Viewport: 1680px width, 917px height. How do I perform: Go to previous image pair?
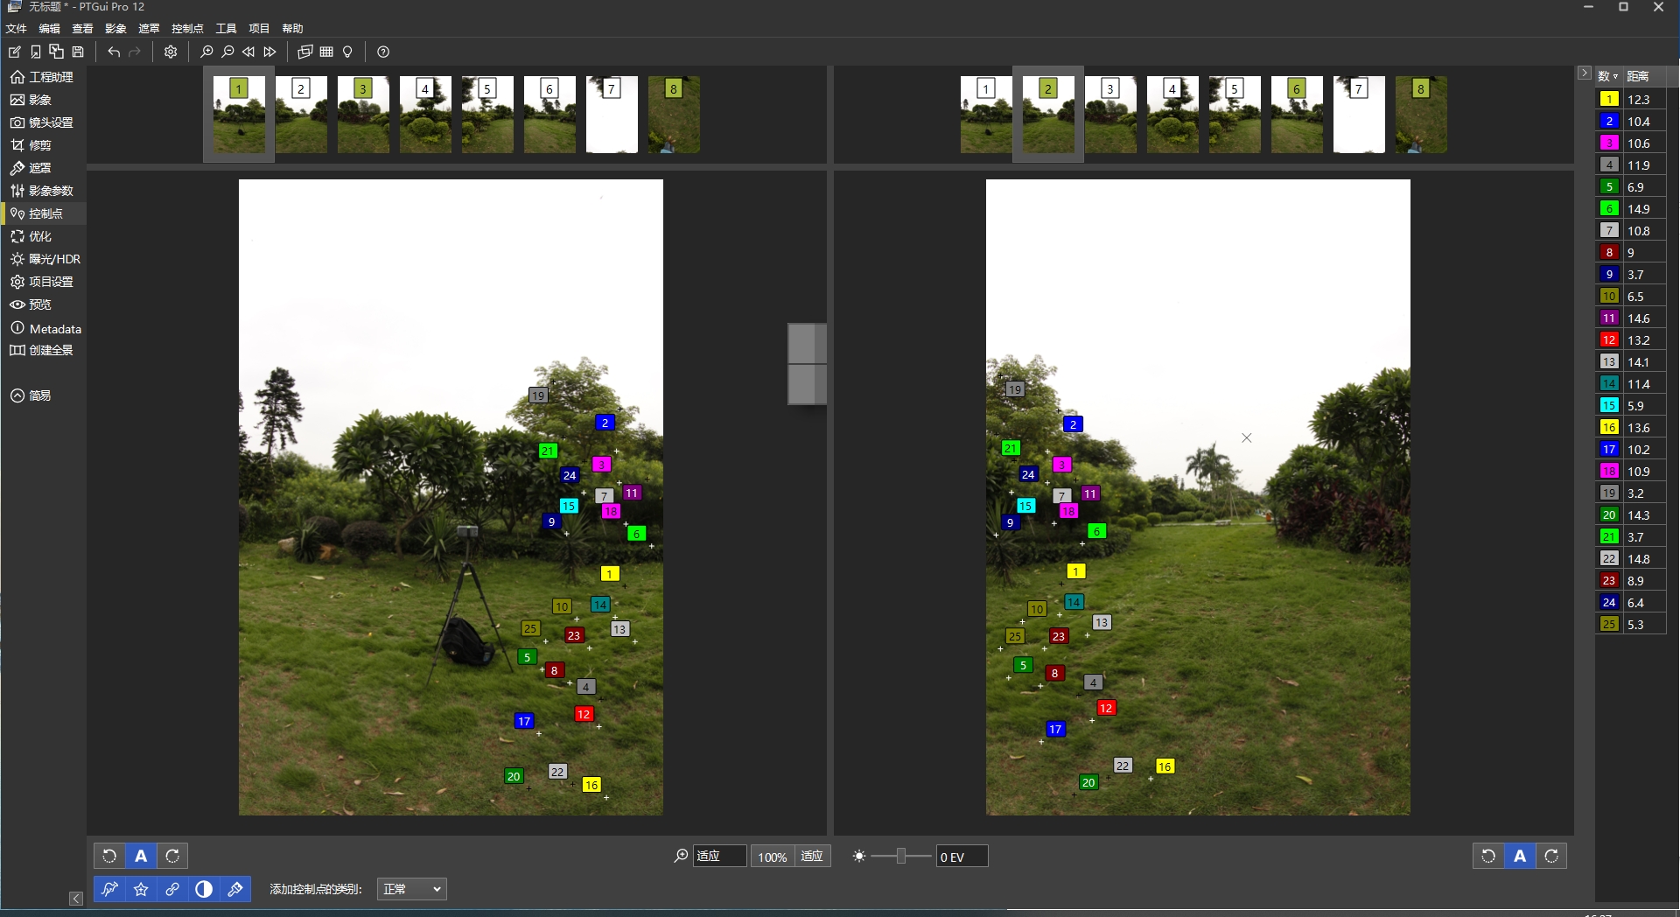point(248,52)
